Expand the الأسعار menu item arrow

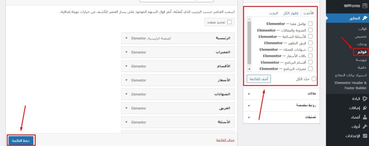[126, 80]
